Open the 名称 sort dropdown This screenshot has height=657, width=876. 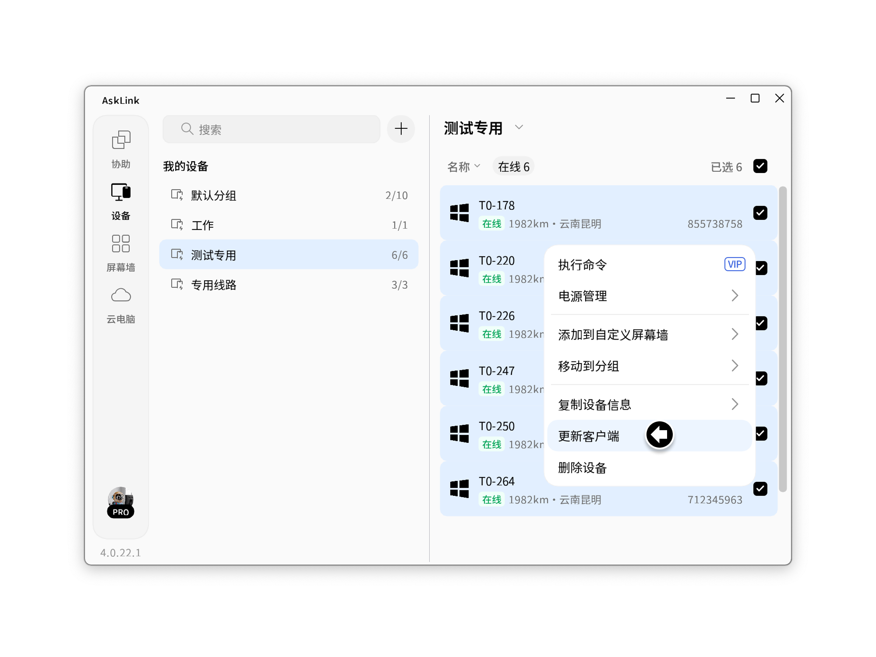pos(463,166)
